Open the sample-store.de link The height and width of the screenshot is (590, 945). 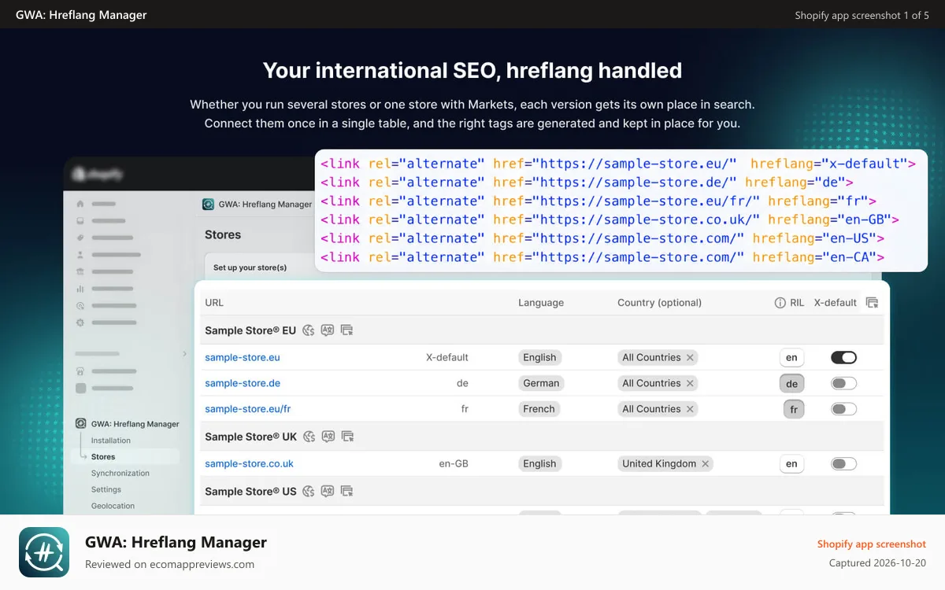(x=243, y=384)
